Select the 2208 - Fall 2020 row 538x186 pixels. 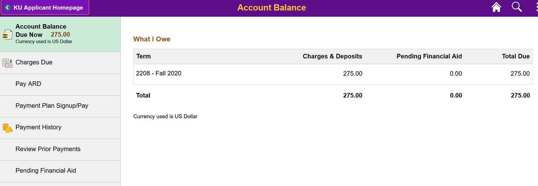(x=159, y=74)
